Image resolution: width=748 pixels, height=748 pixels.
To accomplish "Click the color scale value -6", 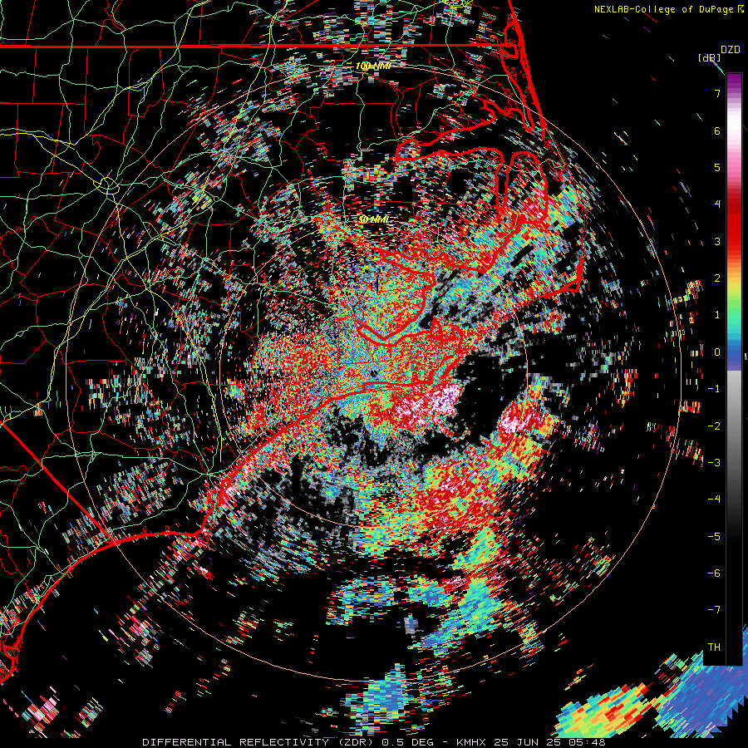I will tap(714, 573).
